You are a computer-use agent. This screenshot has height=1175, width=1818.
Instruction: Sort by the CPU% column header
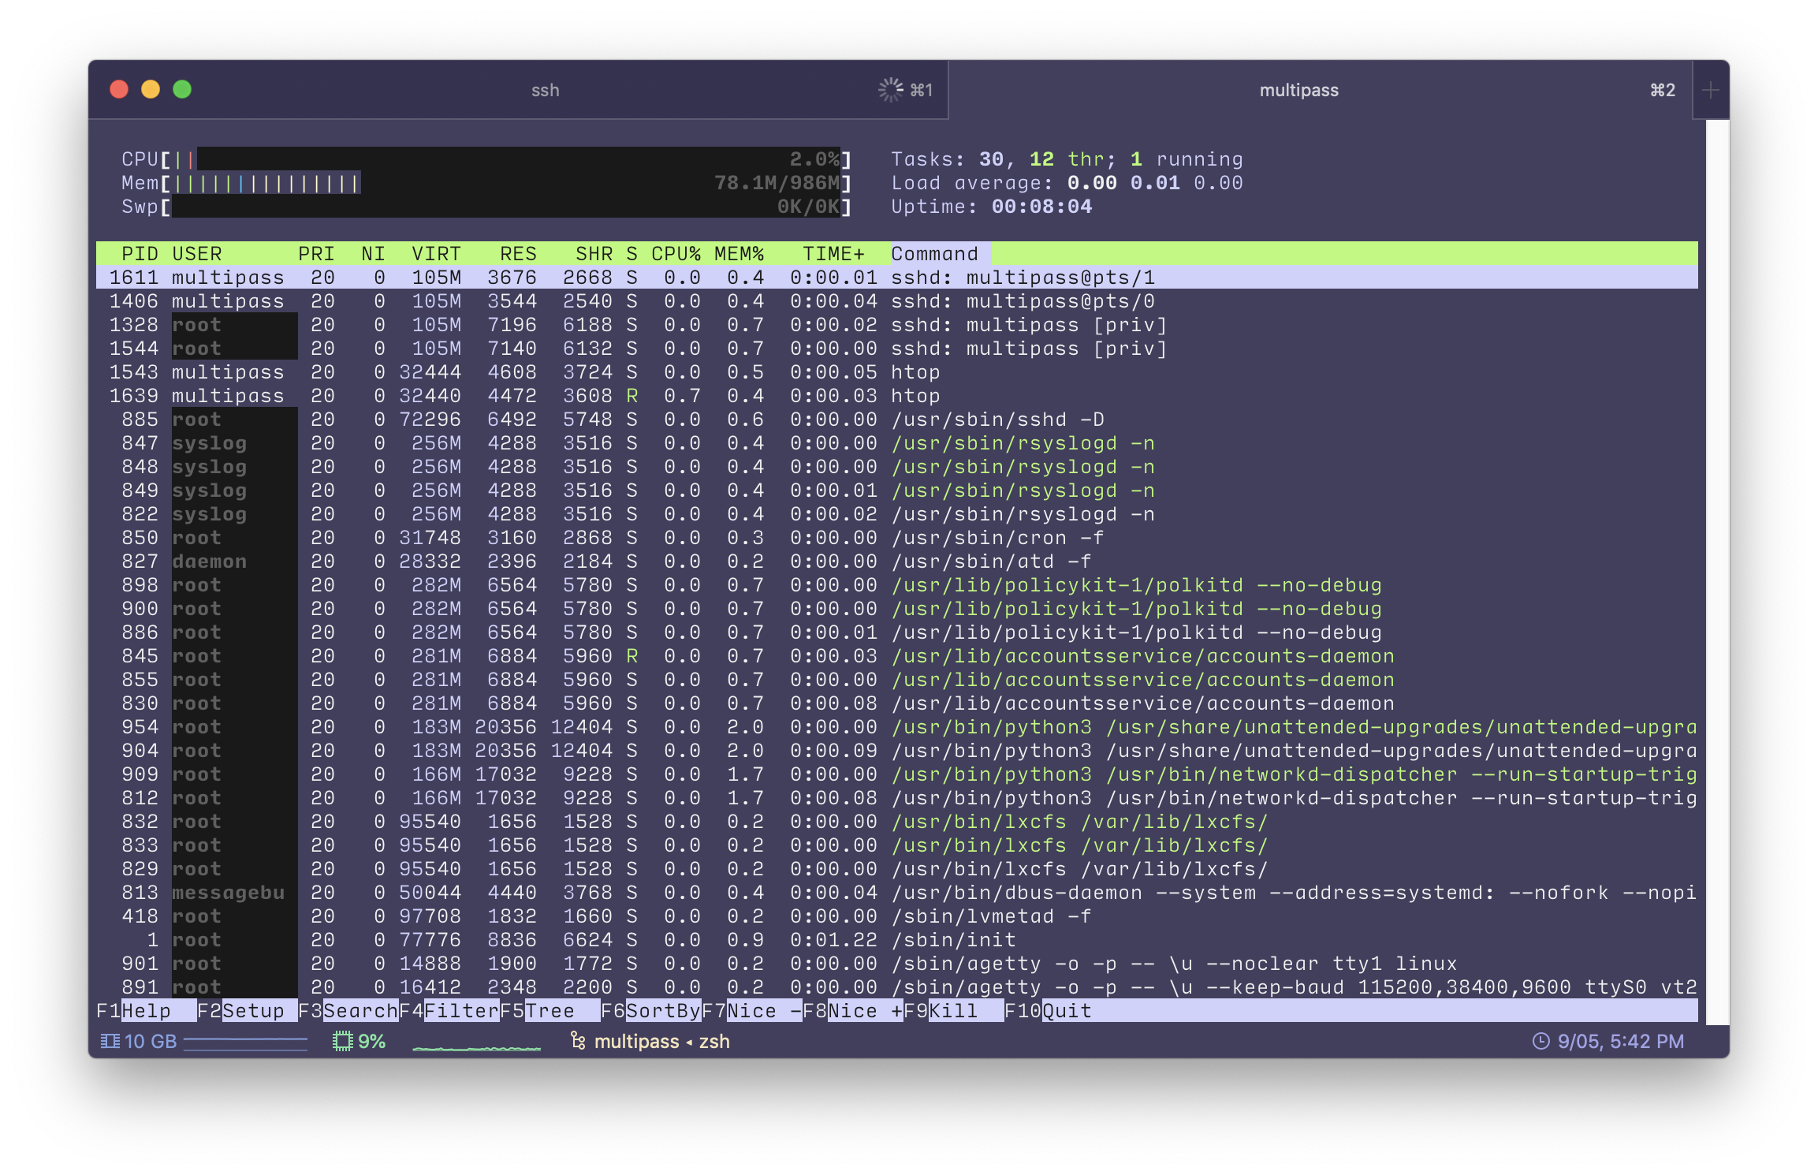(676, 254)
